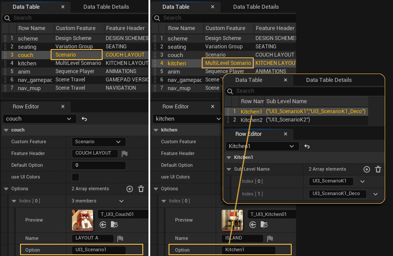Screen dimensions: 393x256
Task: Click the trash icon for couch Options array
Action: click(141, 189)
